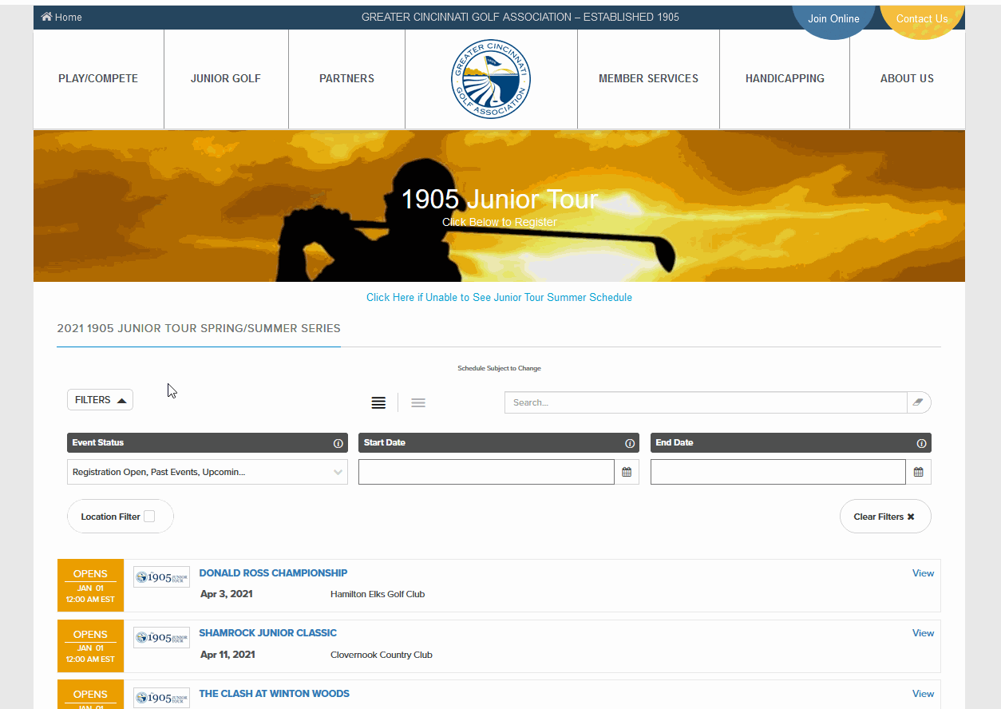Click the Apr 11, 2021 date
The width and height of the screenshot is (1001, 709).
click(x=228, y=655)
